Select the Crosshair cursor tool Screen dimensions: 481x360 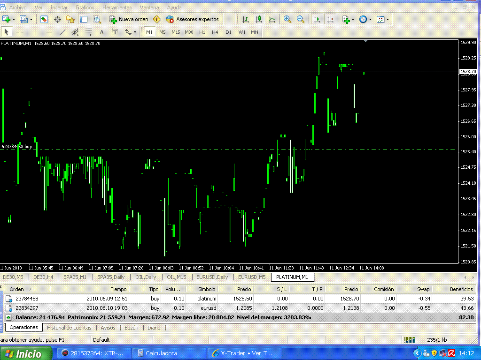(20, 32)
